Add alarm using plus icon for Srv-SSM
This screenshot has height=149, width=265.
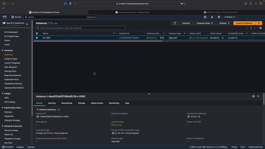222,38
